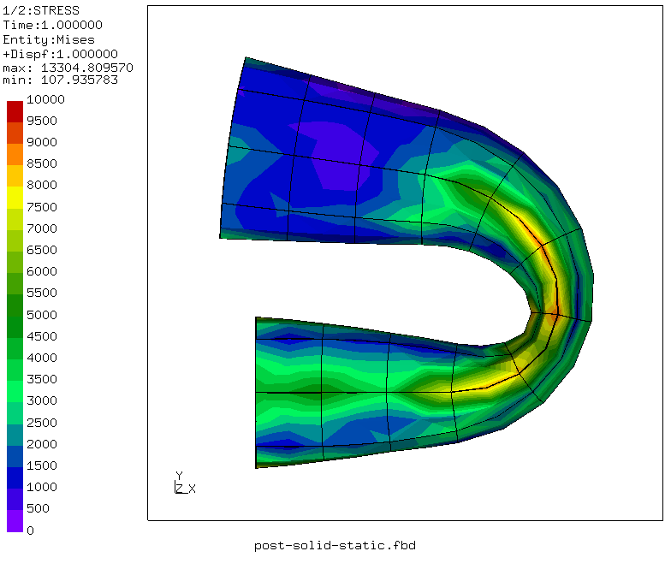Click the 'Time:1.000000' text
The image size is (671, 575).
pyautogui.click(x=53, y=26)
